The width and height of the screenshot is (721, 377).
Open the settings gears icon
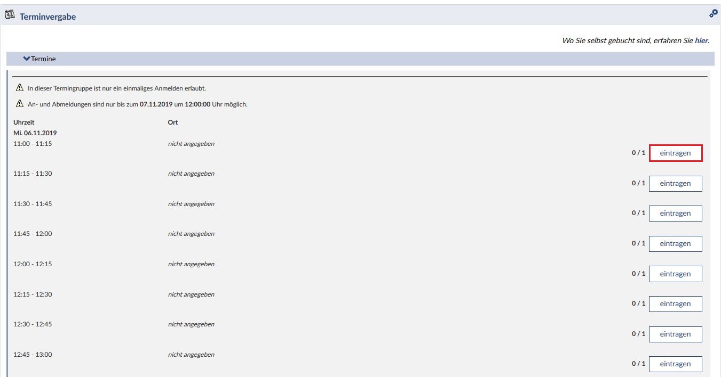point(713,14)
